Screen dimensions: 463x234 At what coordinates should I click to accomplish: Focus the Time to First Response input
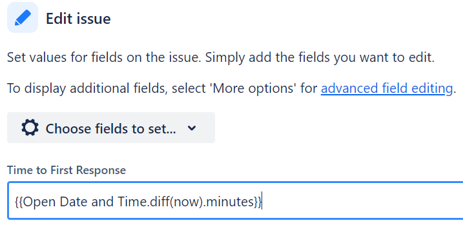235,201
